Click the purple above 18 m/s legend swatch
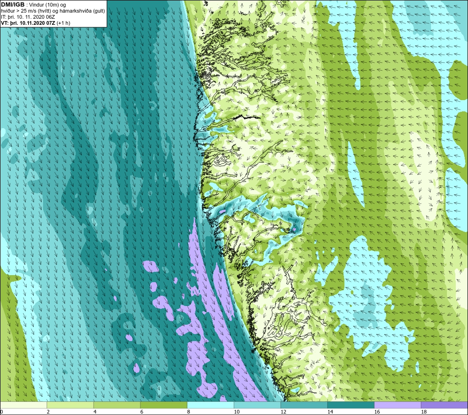 445,405
